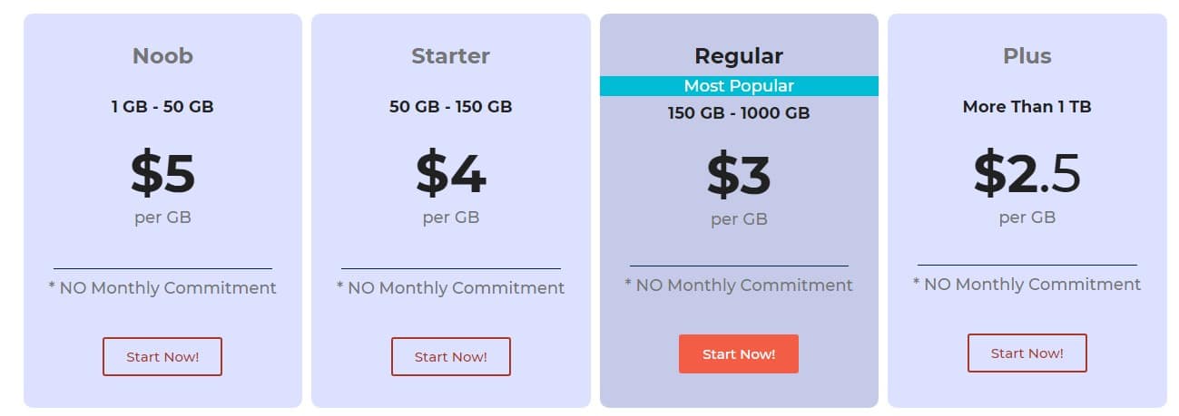The width and height of the screenshot is (1179, 416).
Task: Select the Noob plan title
Action: click(x=162, y=56)
